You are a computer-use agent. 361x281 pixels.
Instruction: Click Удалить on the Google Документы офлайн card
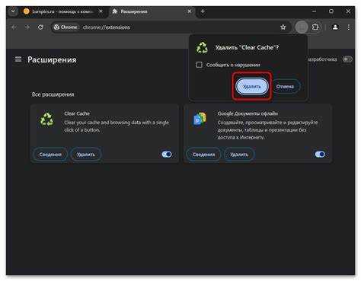pyautogui.click(x=239, y=155)
